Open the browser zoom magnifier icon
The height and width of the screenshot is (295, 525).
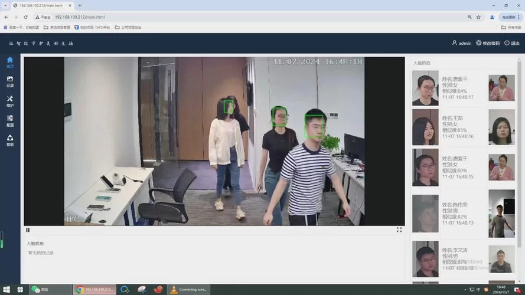[469, 17]
